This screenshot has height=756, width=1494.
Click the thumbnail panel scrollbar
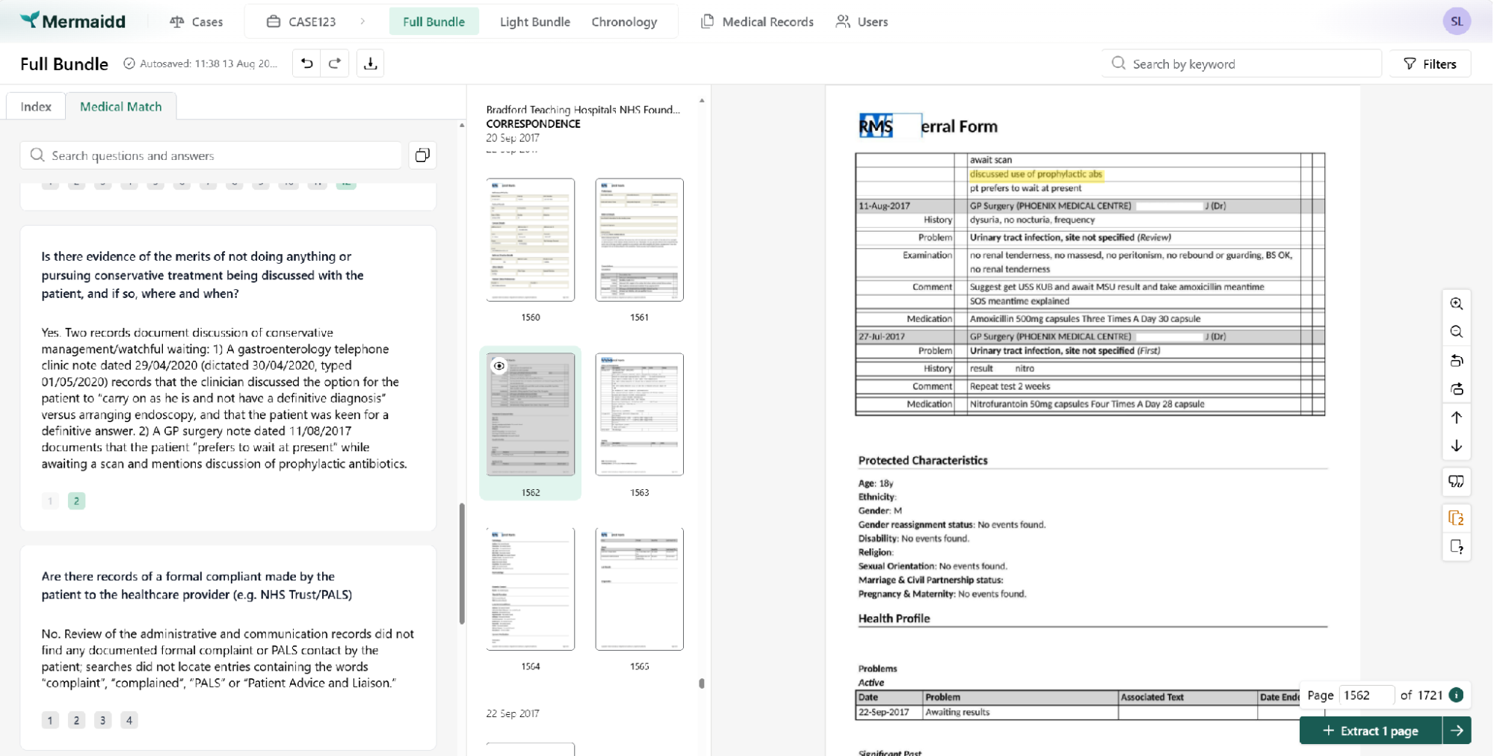(x=701, y=683)
